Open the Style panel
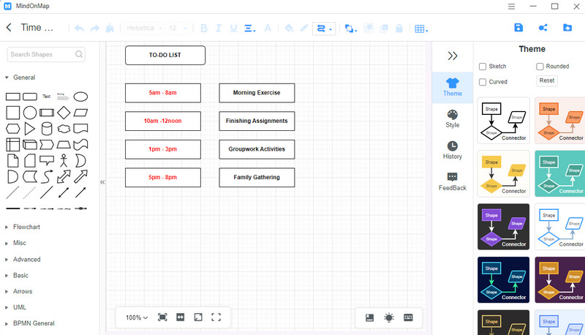This screenshot has width=585, height=335. [x=452, y=118]
